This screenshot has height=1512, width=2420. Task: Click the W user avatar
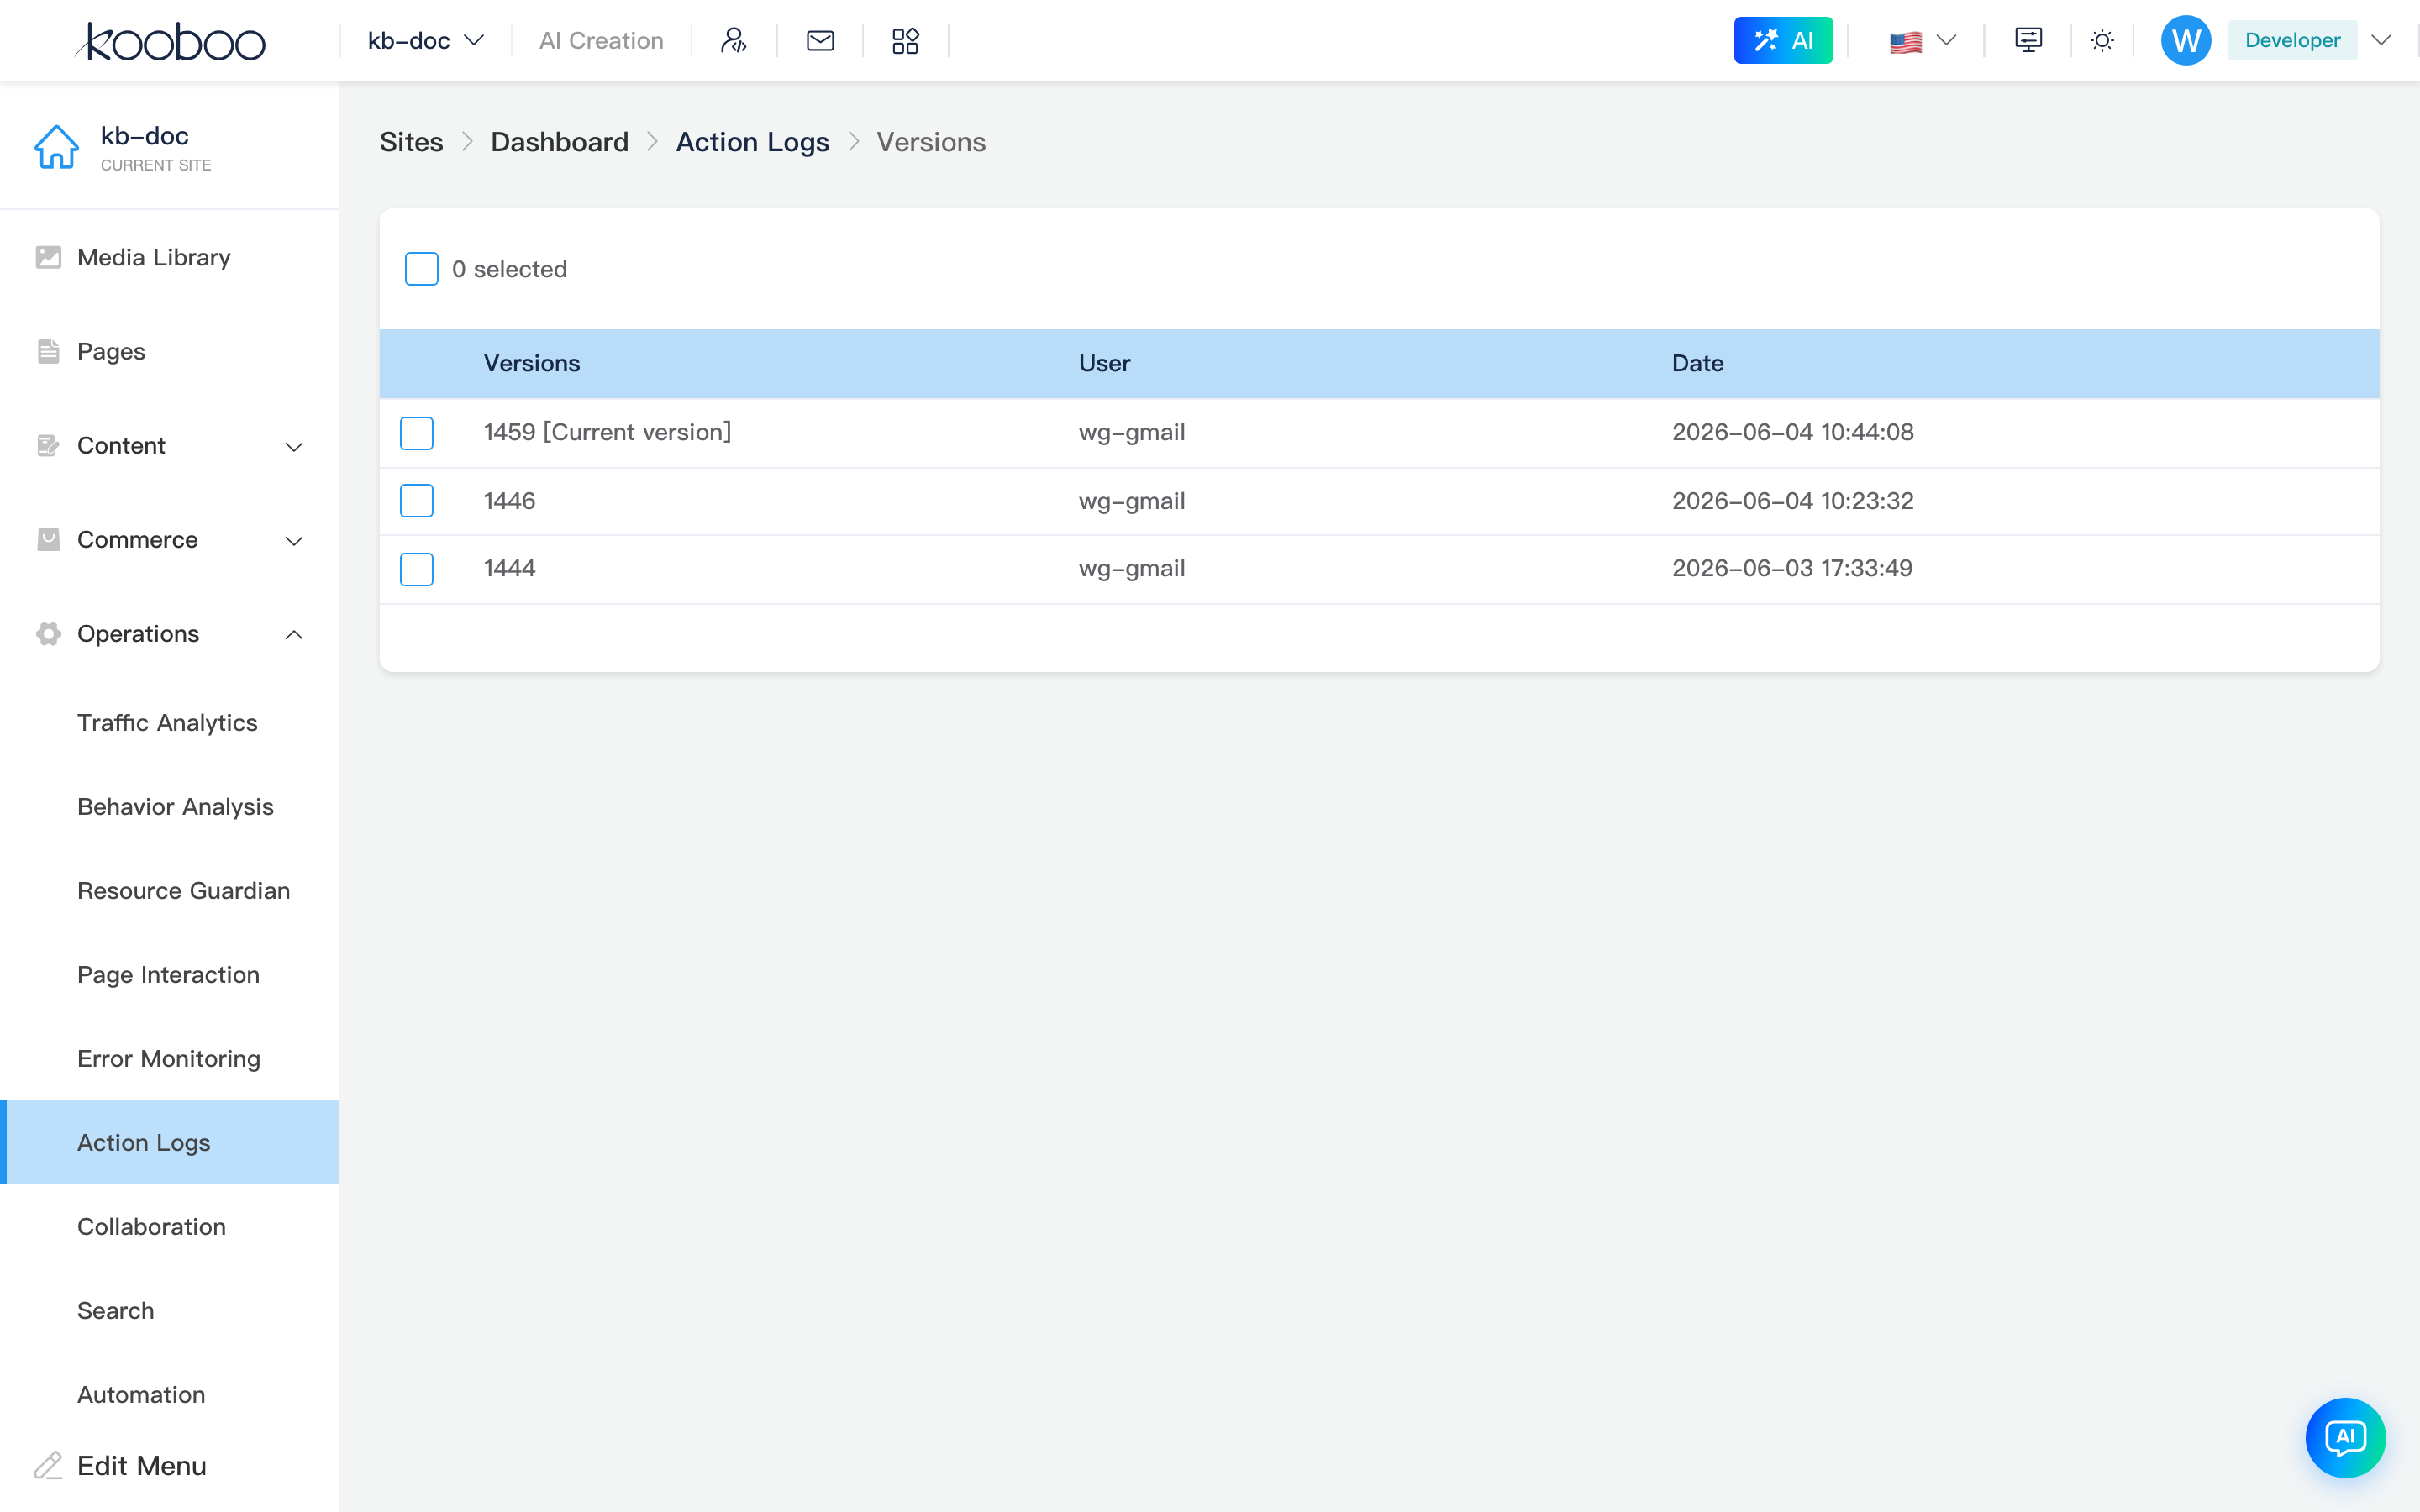[x=2185, y=40]
